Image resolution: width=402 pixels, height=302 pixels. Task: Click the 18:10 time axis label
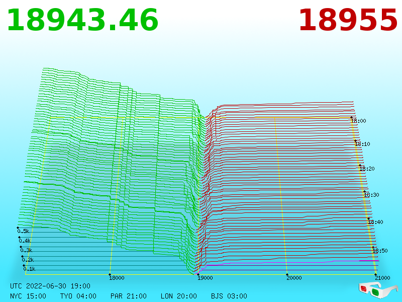pos(362,144)
